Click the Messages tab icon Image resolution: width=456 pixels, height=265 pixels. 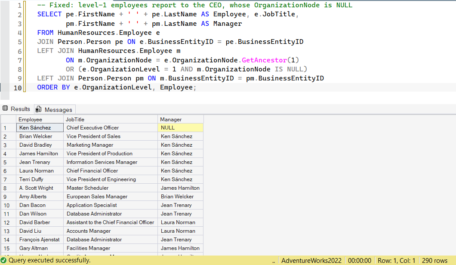point(38,109)
